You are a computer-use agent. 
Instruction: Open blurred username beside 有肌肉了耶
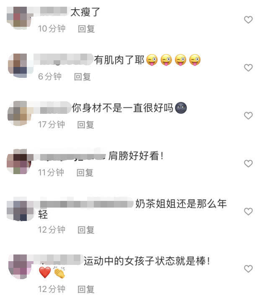(x=63, y=59)
